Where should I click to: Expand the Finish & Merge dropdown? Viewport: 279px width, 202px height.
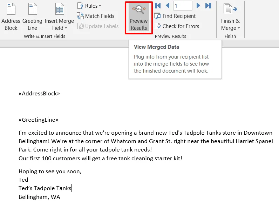[x=239, y=28]
